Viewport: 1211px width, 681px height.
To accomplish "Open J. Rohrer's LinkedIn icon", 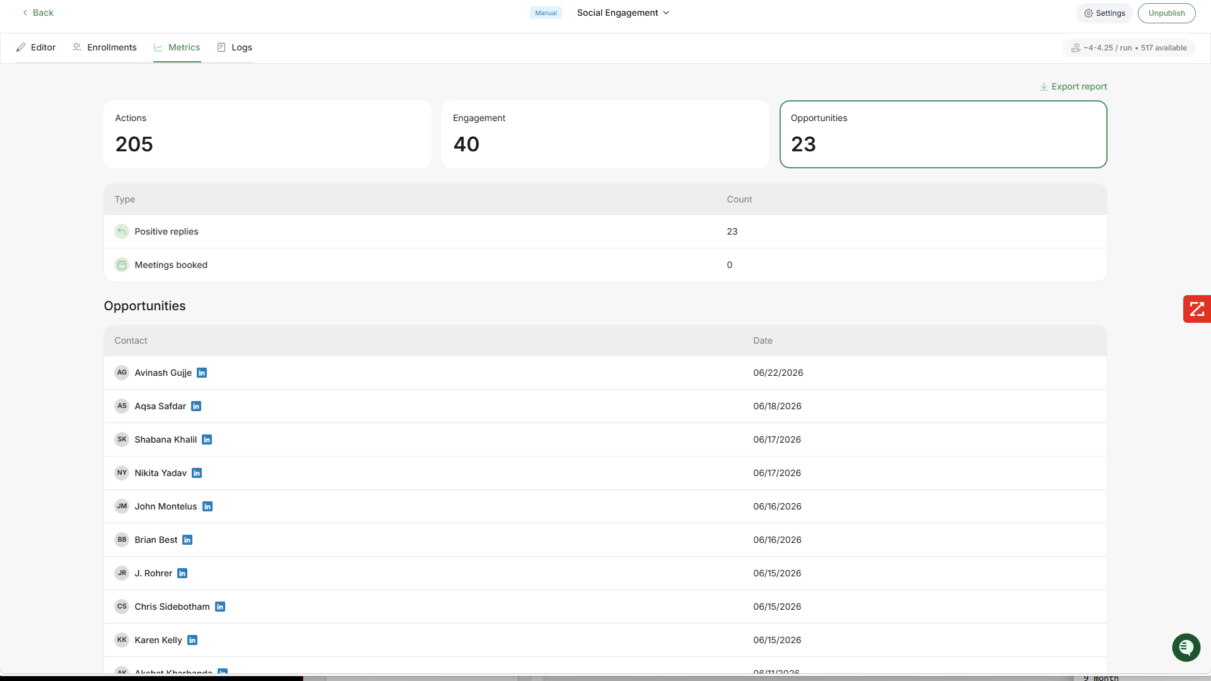I will click(x=182, y=573).
